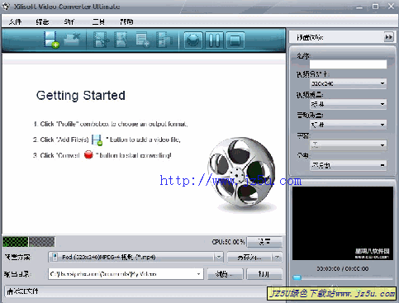This screenshot has width=399, height=303.
Task: Maximize the Xilisoft Video Converter window
Action: (x=376, y=7)
